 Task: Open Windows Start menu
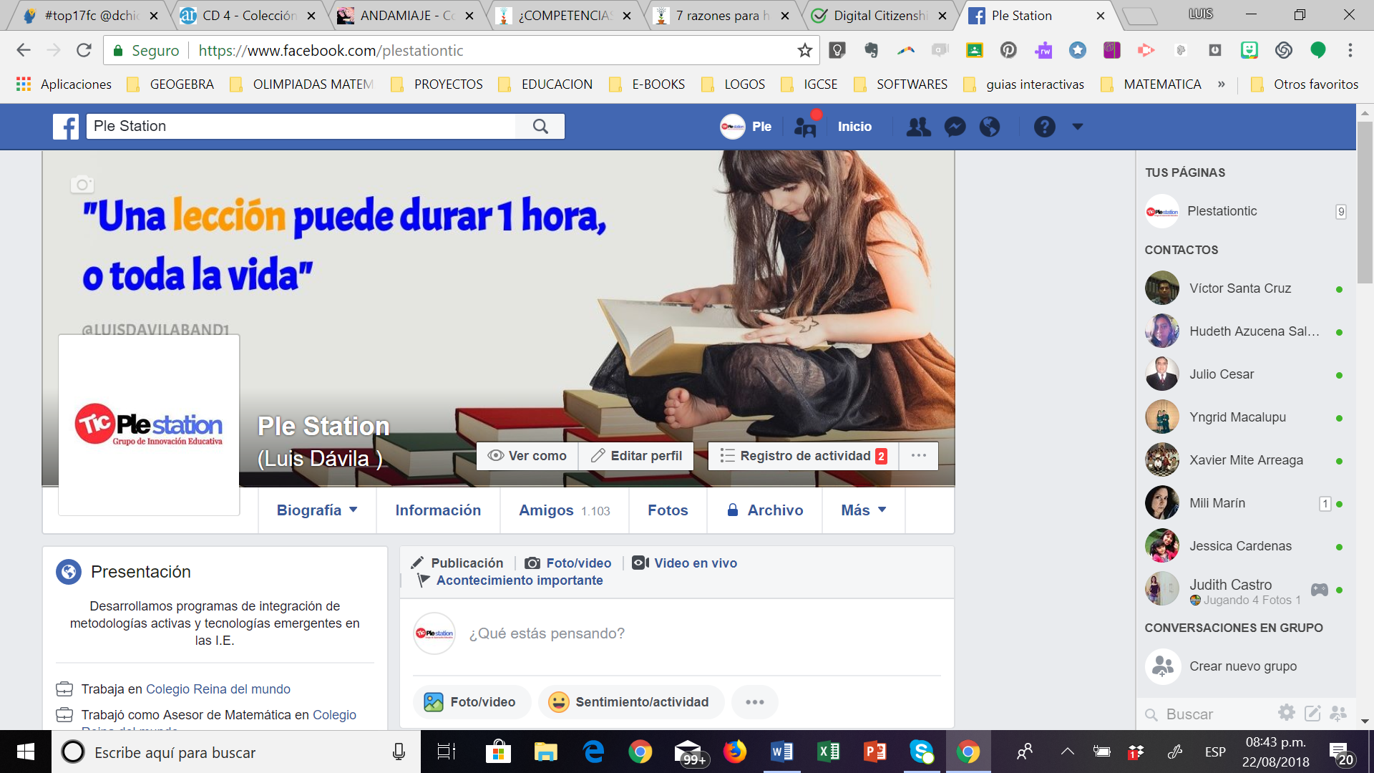click(x=26, y=752)
